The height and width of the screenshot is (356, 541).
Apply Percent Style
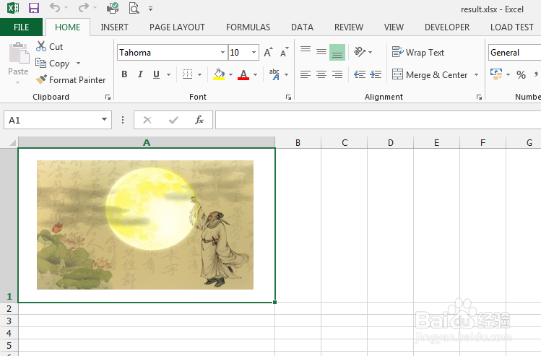(x=521, y=74)
